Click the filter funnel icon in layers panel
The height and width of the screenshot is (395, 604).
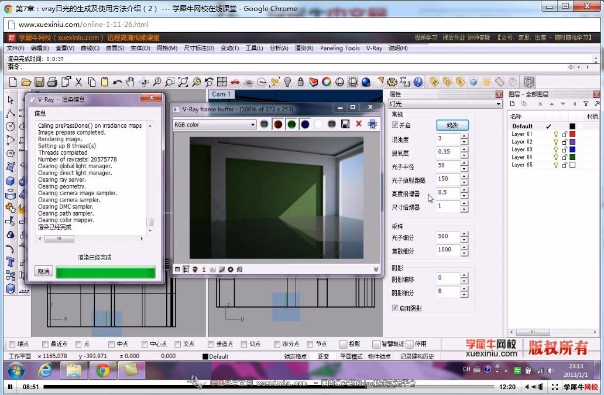pyautogui.click(x=586, y=103)
